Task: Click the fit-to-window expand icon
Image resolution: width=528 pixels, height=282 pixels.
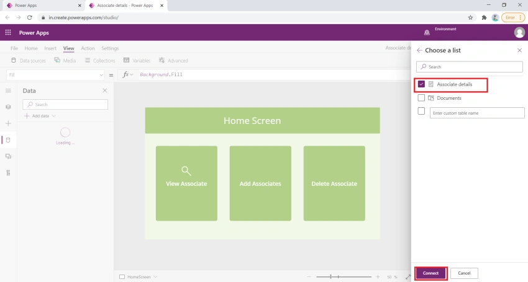Action: click(x=407, y=277)
